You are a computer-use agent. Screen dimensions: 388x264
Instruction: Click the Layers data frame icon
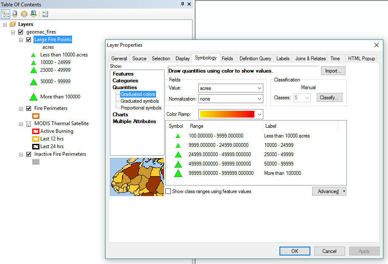pyautogui.click(x=13, y=24)
